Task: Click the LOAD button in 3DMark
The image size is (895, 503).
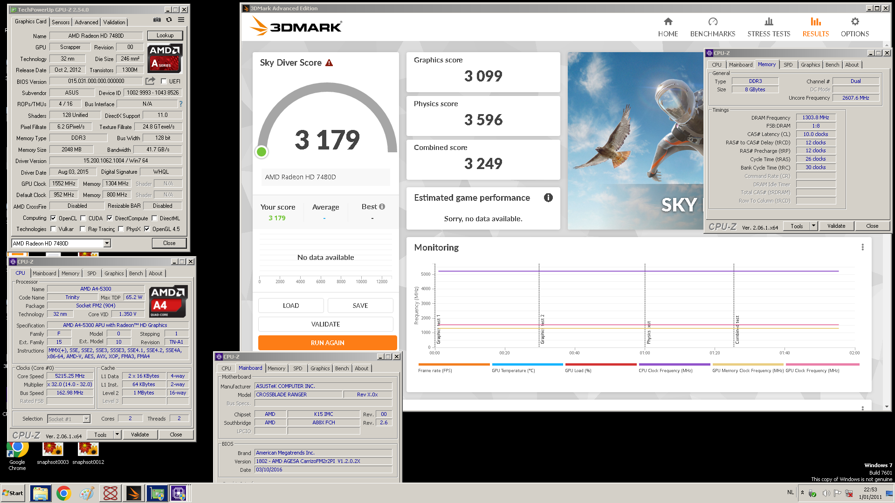Action: point(291,306)
